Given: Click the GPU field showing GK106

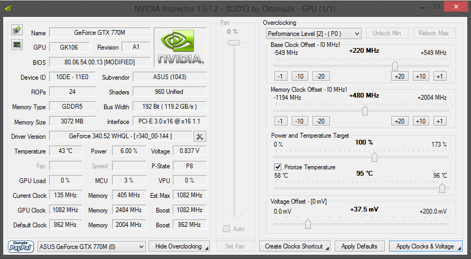Looking at the screenshot, I should coord(69,47).
